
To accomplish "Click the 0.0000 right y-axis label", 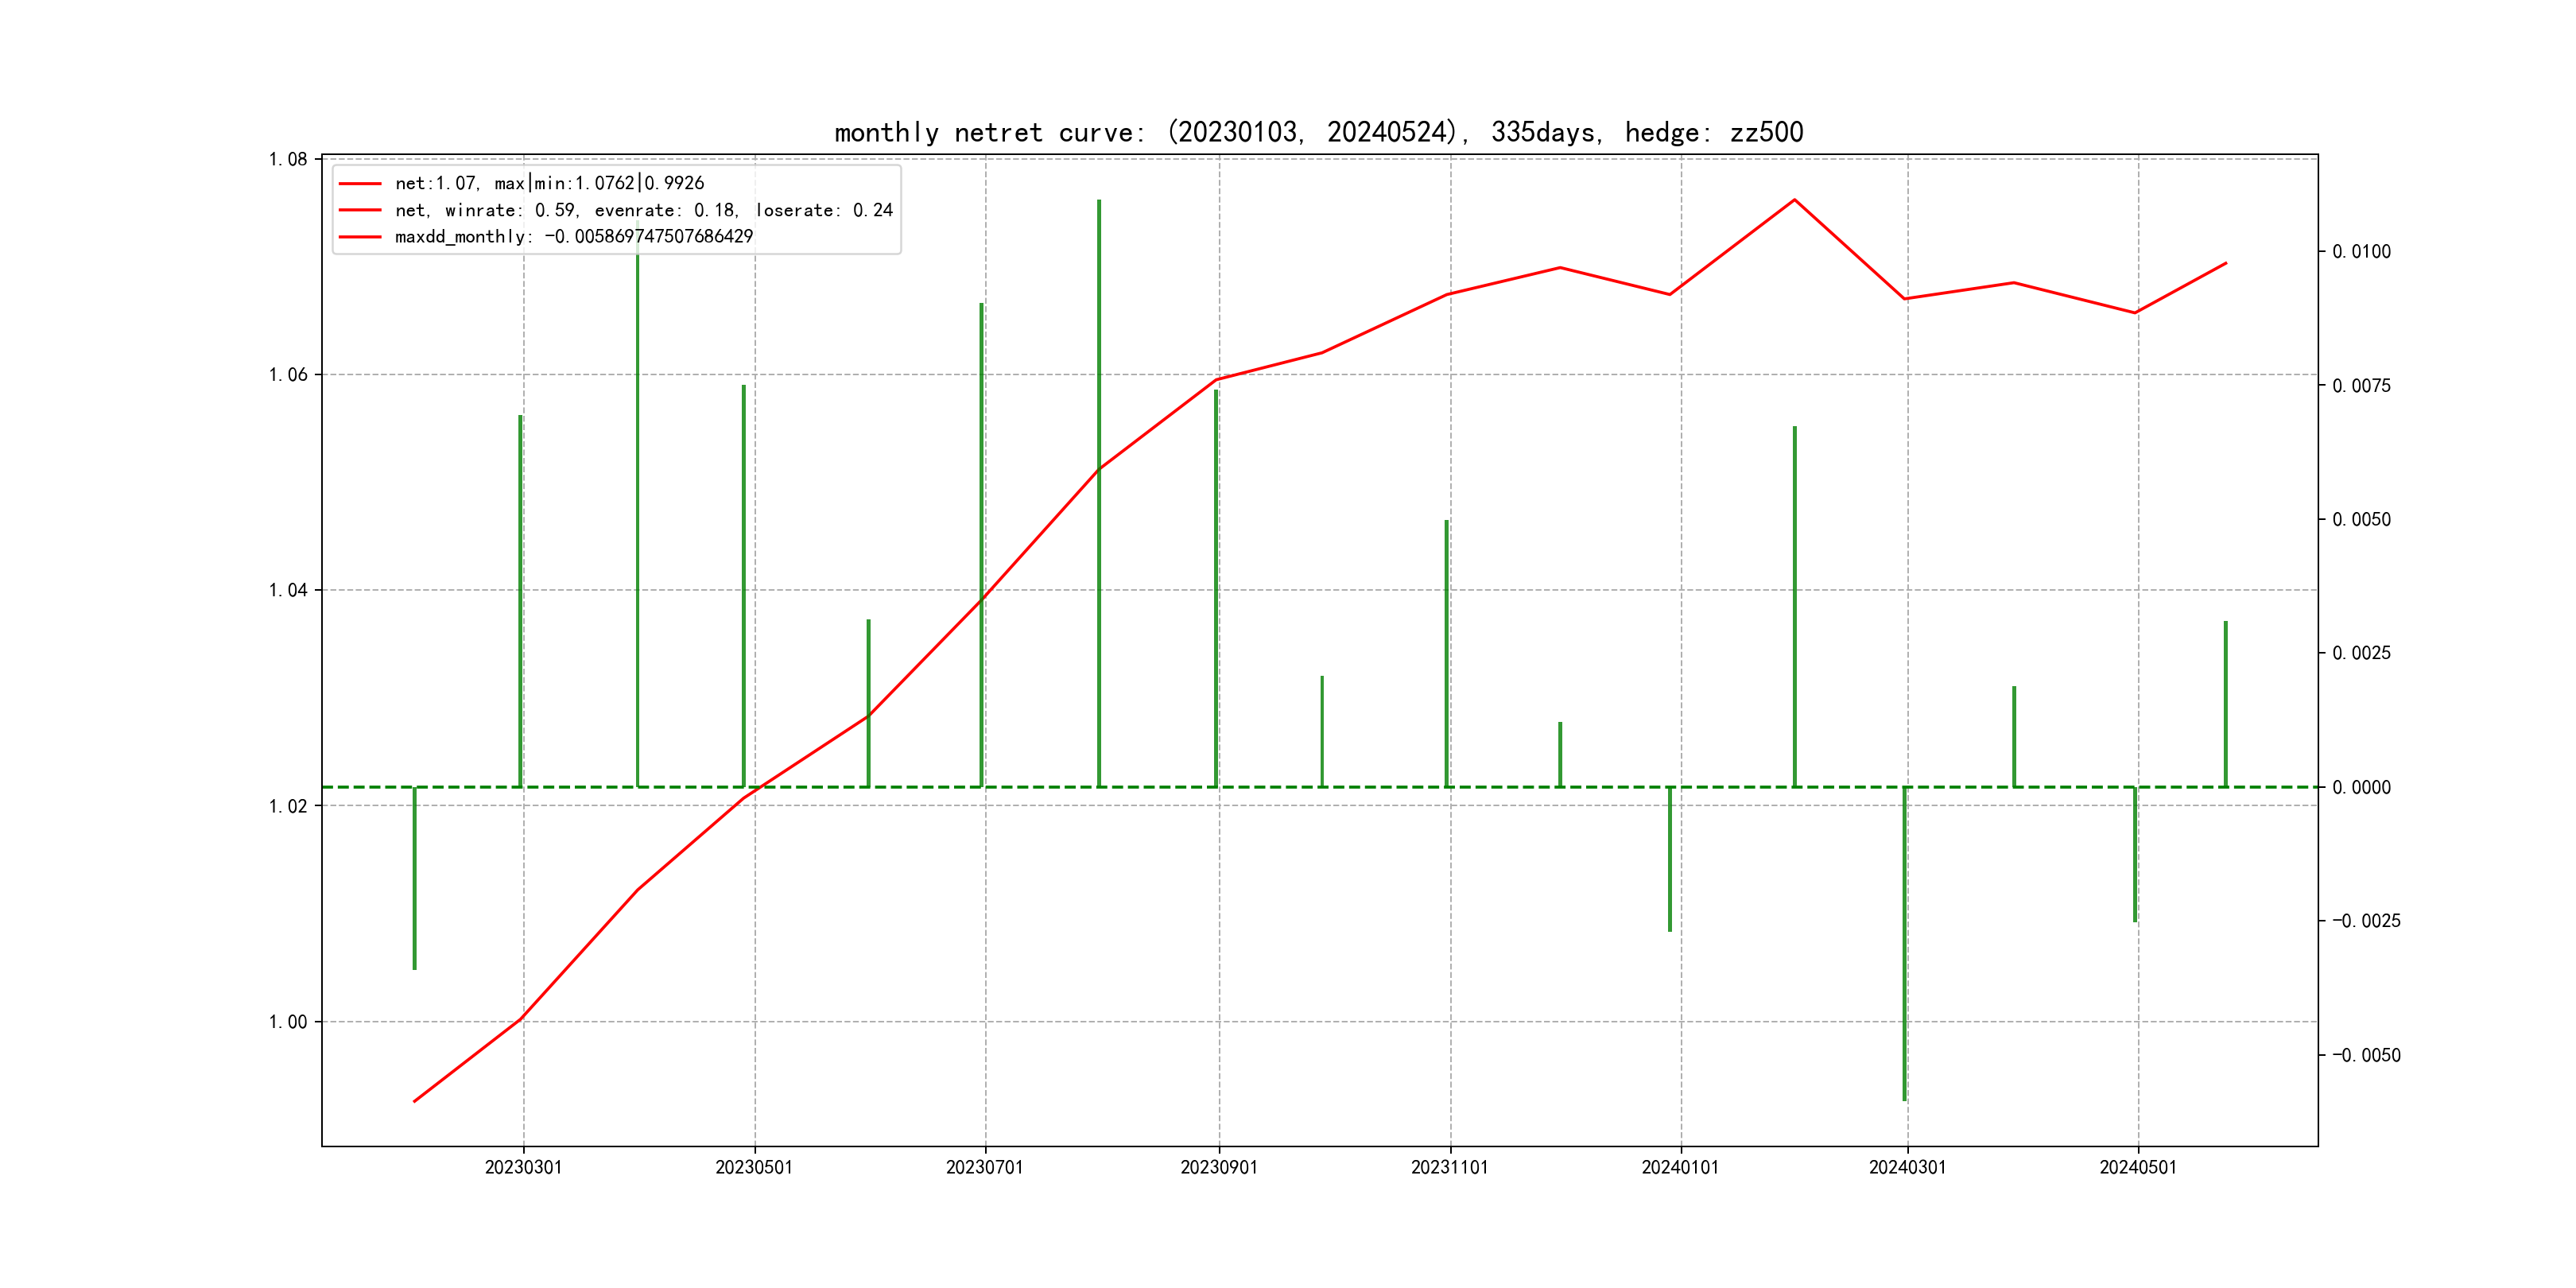I will pyautogui.click(x=2361, y=787).
